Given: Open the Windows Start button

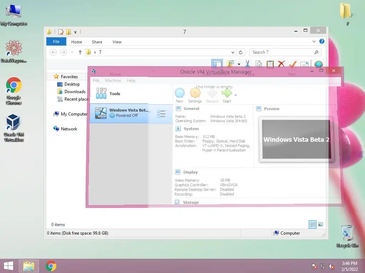Looking at the screenshot, I should click(9, 266).
